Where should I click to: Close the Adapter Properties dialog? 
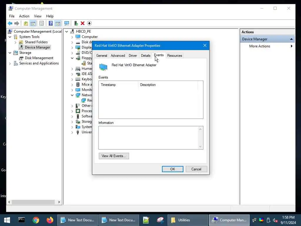(x=205, y=45)
